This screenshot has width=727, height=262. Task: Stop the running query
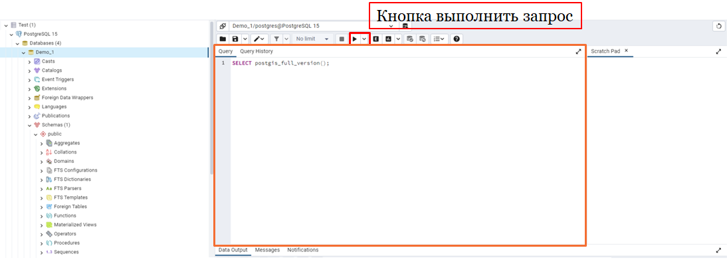[342, 39]
